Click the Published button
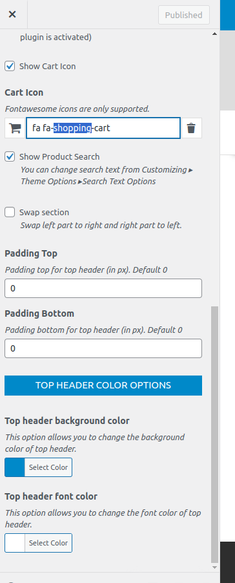 (x=184, y=15)
